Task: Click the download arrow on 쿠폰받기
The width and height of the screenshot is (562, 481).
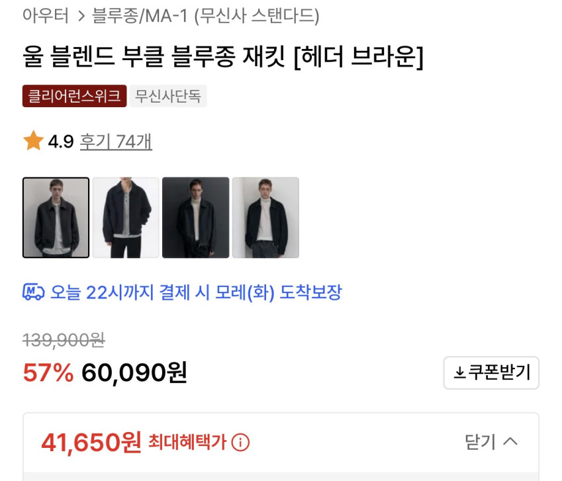Action: click(459, 373)
